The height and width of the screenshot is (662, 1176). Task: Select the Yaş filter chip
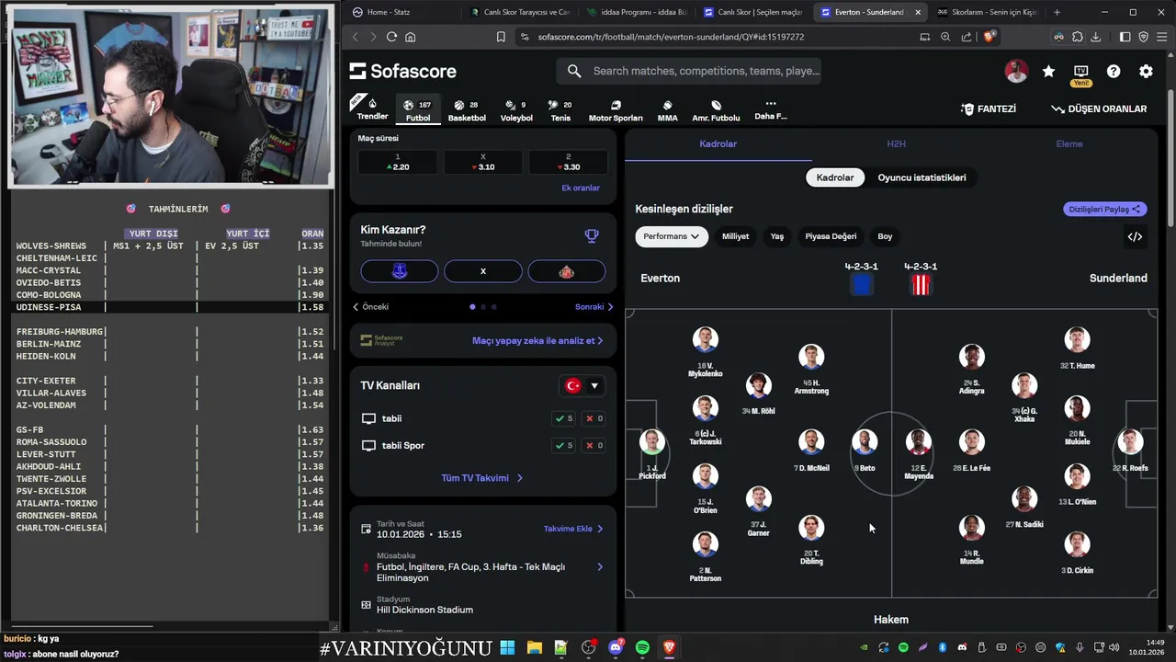pos(777,236)
